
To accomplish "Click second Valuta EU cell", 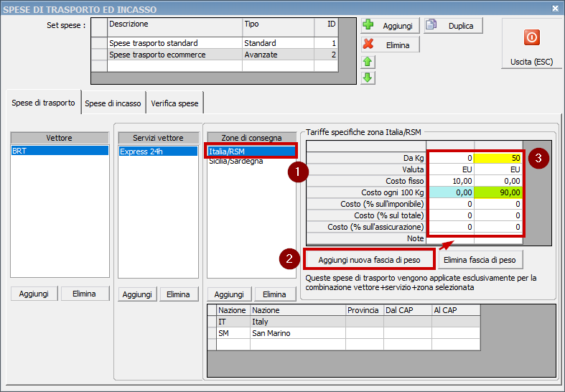I will [x=498, y=169].
